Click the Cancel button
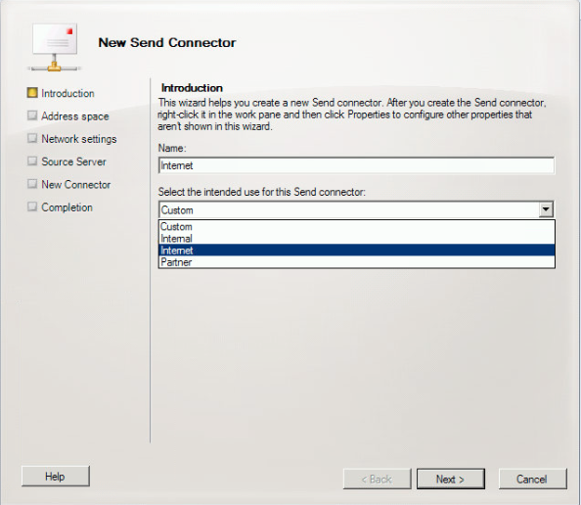 pyautogui.click(x=532, y=479)
